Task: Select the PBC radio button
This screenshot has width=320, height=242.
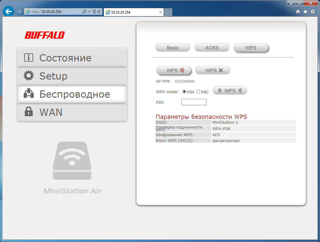Action: (198, 92)
